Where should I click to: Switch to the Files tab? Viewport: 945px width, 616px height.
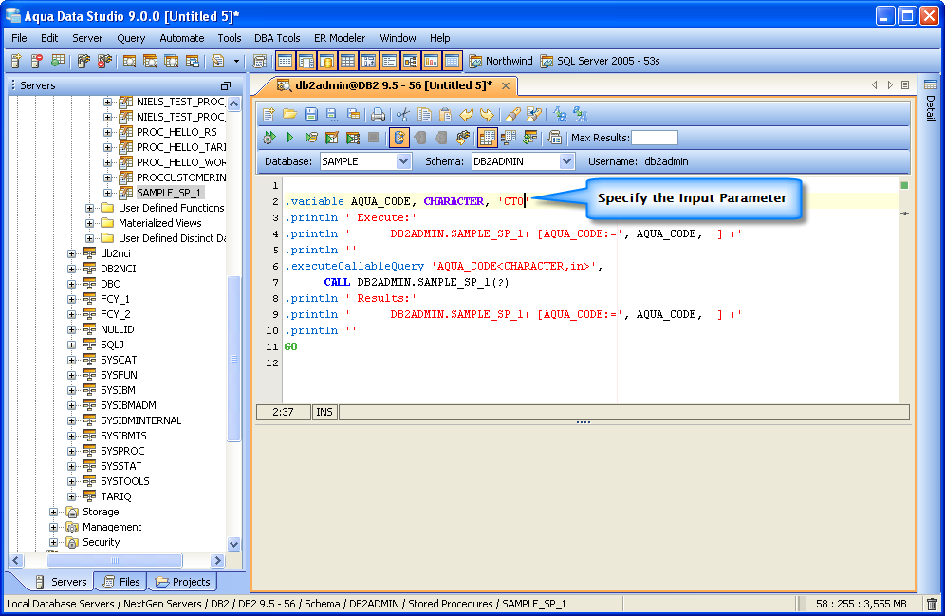(x=120, y=582)
